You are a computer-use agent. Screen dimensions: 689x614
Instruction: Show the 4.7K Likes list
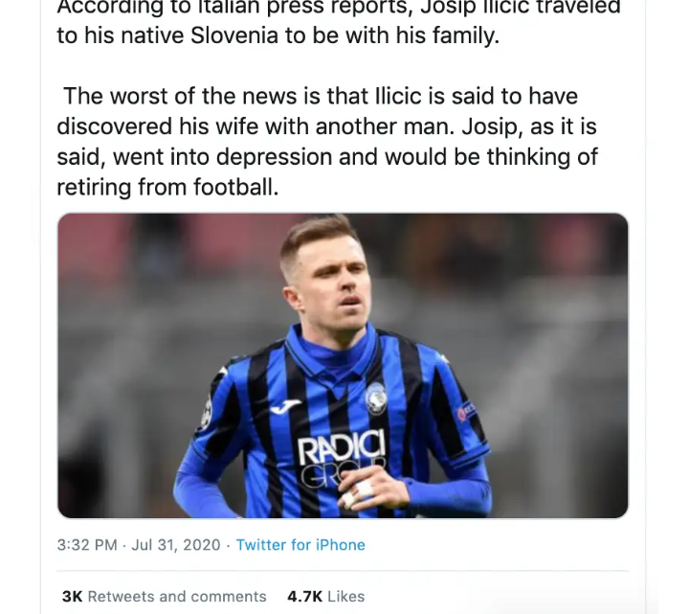[325, 596]
